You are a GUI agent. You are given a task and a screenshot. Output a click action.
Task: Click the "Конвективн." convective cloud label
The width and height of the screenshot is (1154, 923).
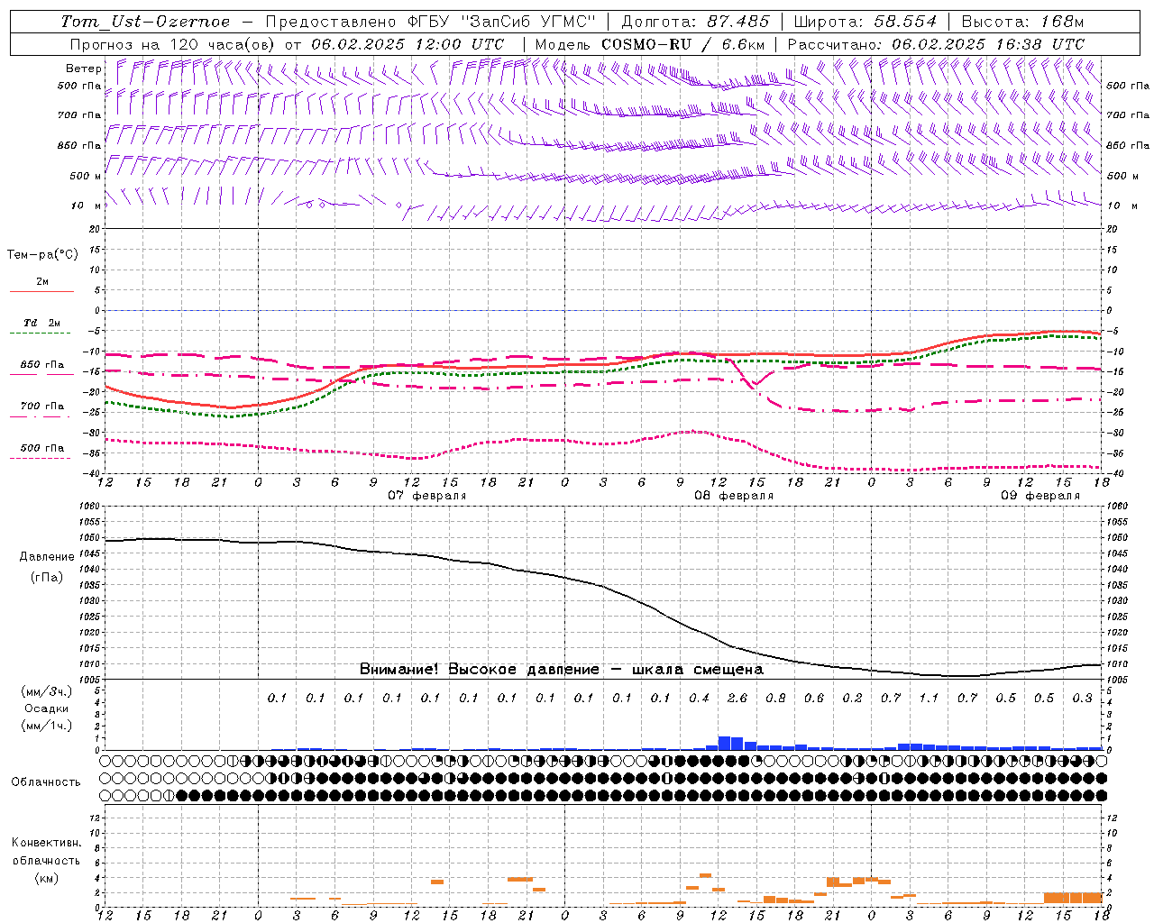tap(46, 843)
